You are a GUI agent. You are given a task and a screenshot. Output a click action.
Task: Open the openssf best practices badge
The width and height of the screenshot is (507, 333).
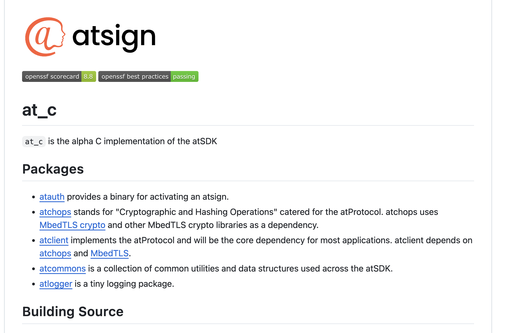pos(148,76)
